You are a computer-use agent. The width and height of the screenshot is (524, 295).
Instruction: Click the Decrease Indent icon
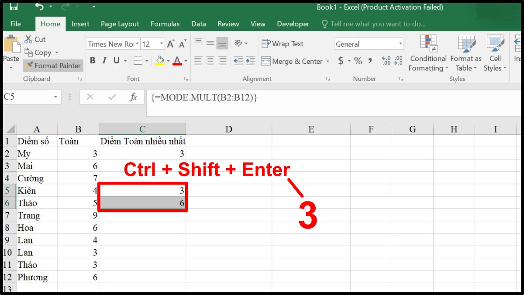click(x=238, y=61)
